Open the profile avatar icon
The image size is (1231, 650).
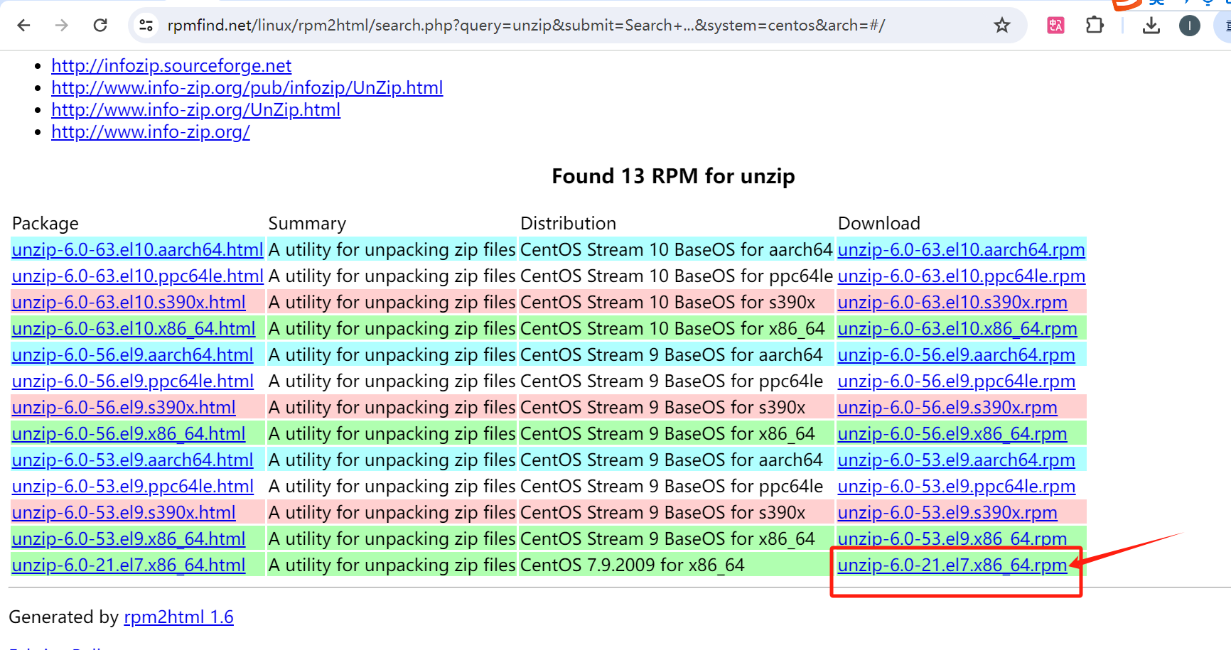click(1190, 26)
